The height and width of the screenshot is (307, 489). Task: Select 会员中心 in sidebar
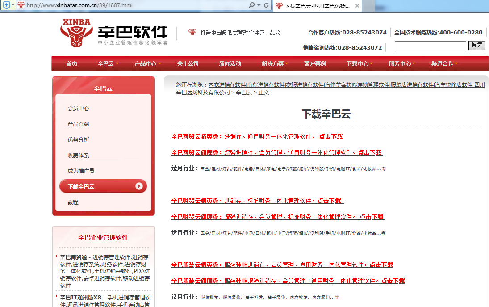[x=78, y=109]
